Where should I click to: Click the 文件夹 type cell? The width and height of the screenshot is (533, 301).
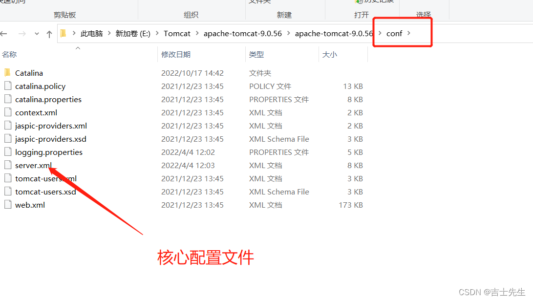(x=260, y=73)
